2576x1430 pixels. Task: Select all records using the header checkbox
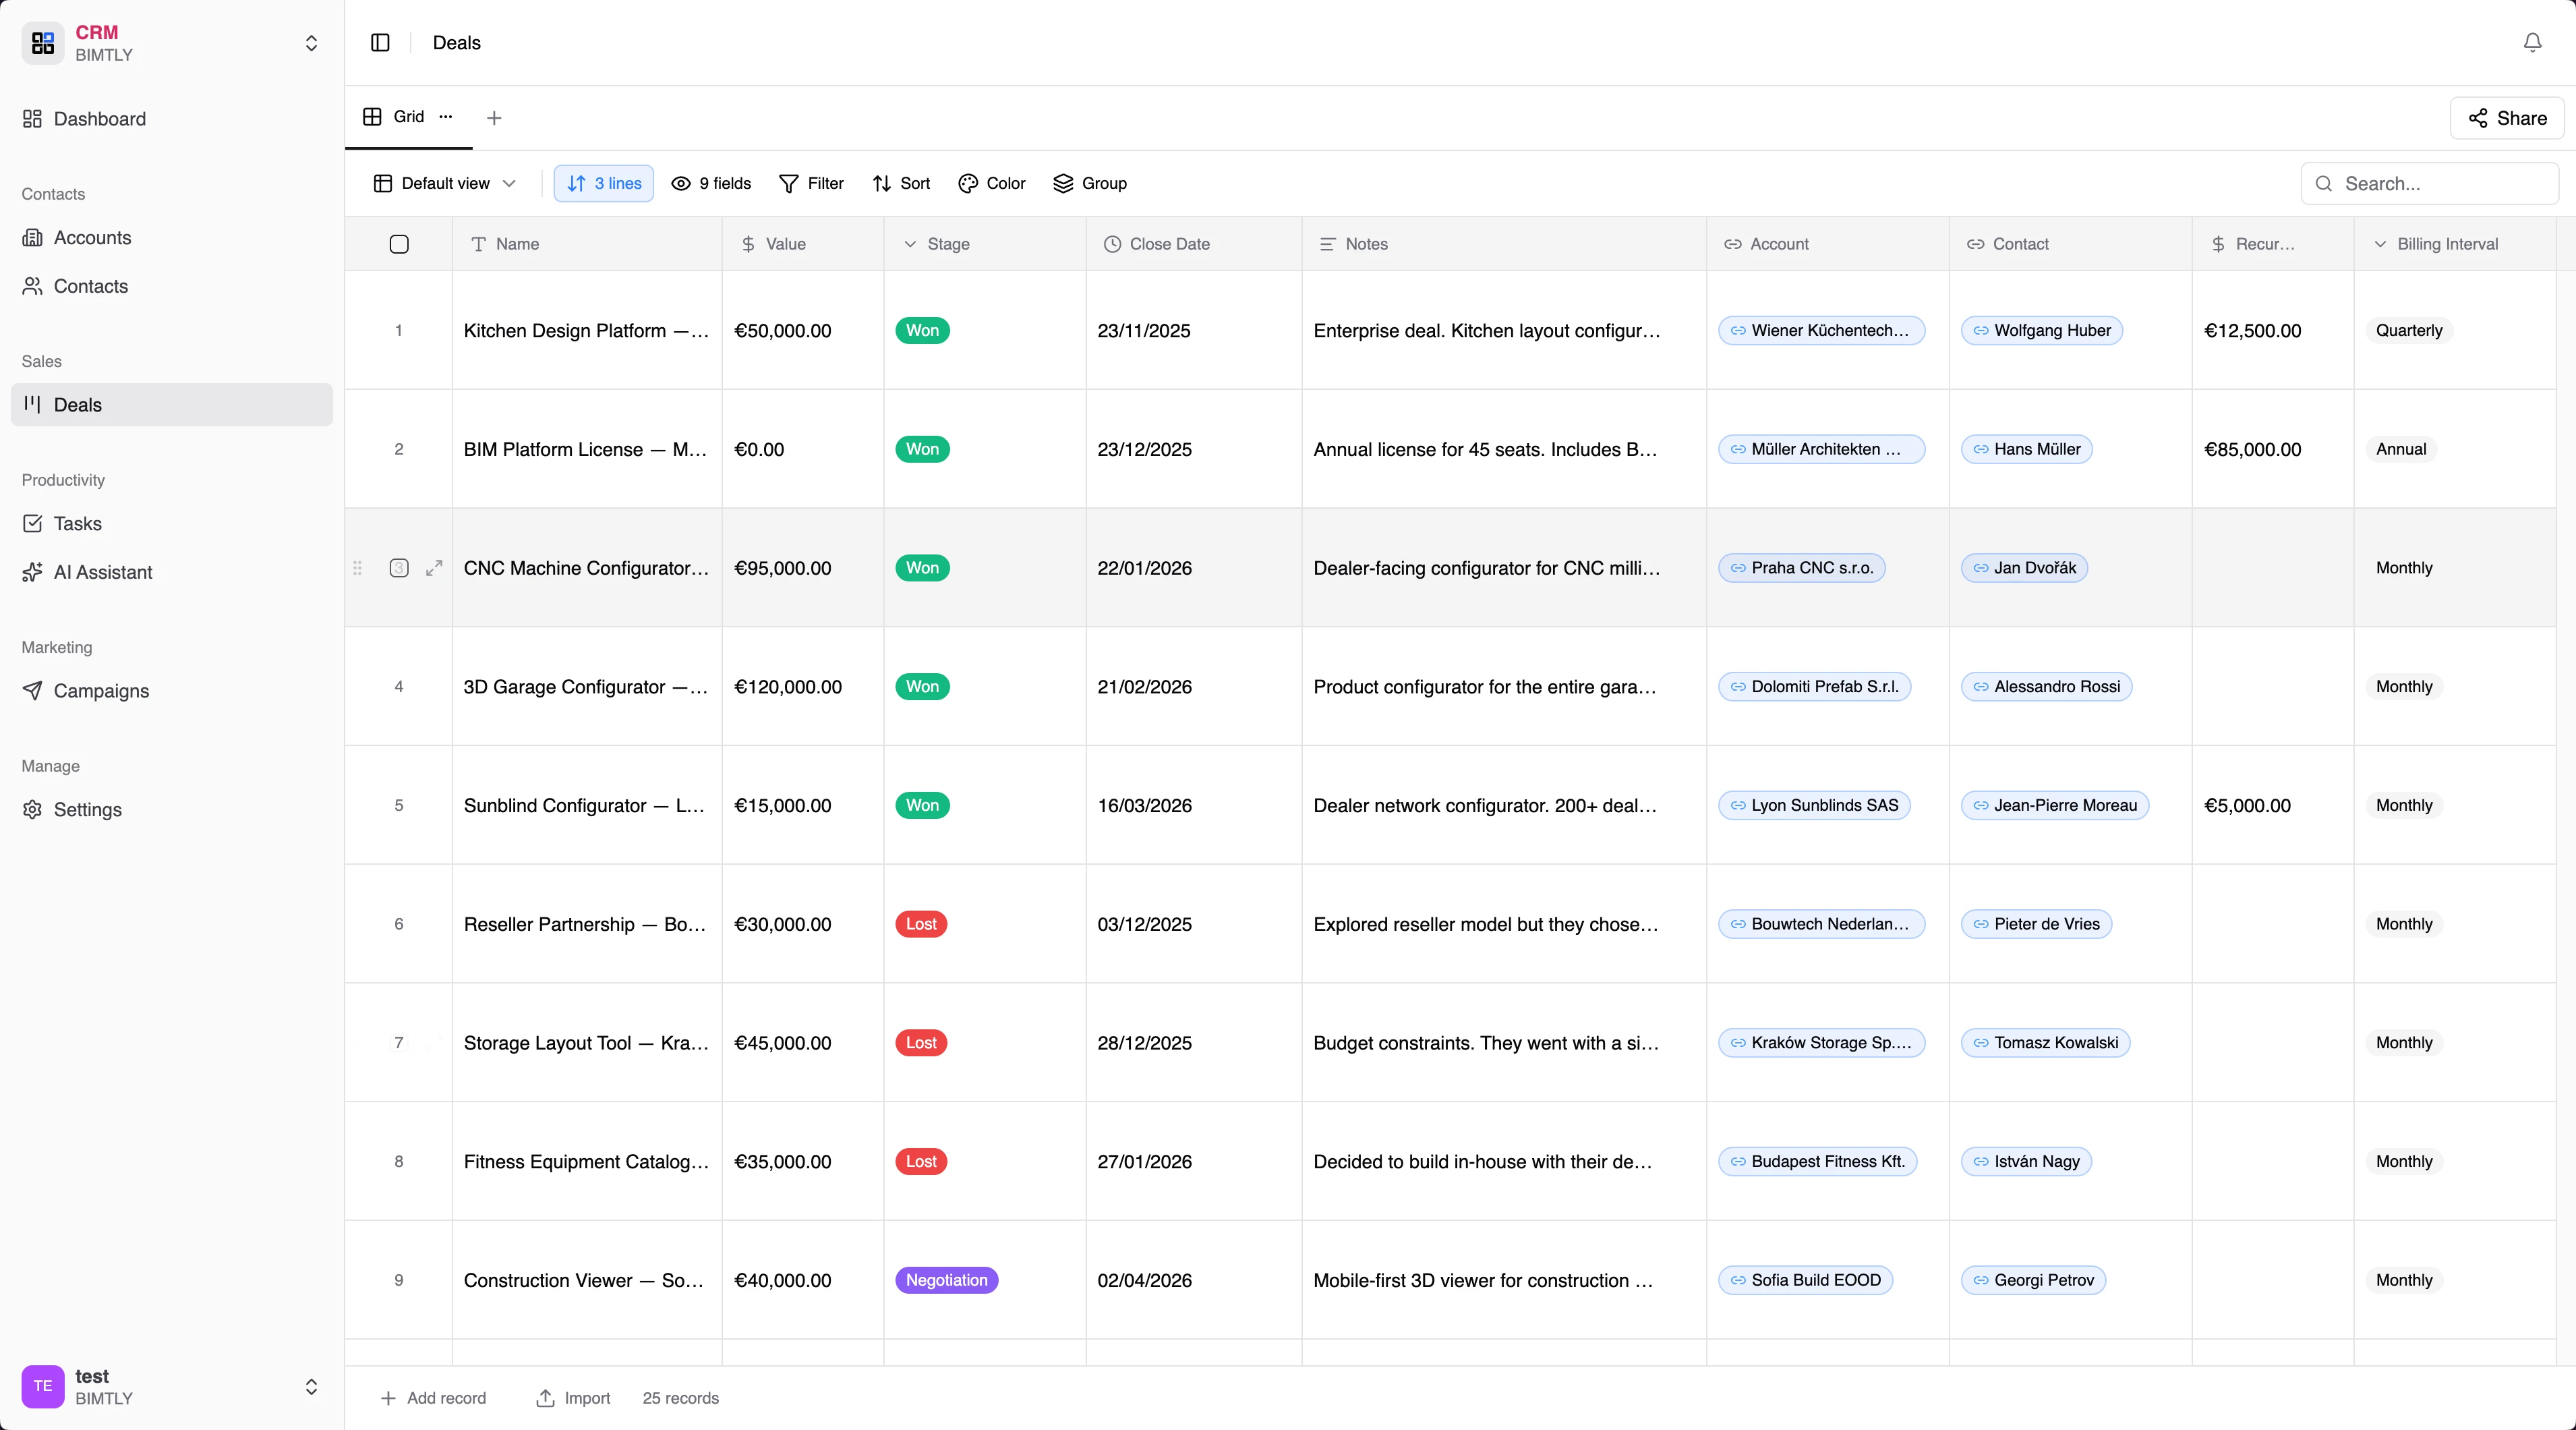399,244
